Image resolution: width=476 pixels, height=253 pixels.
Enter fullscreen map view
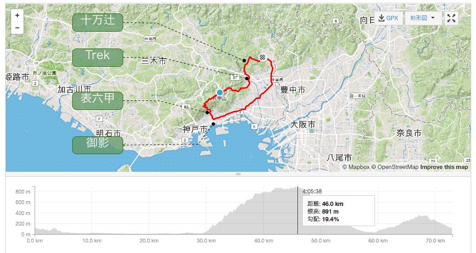451,18
